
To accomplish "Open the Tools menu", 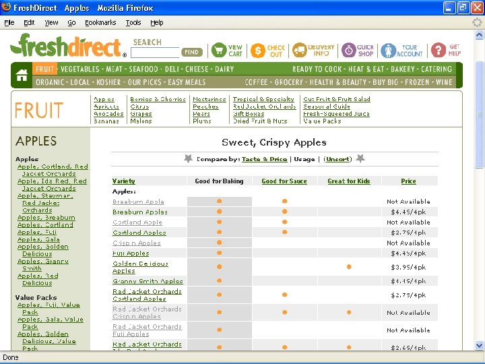I will [x=133, y=23].
